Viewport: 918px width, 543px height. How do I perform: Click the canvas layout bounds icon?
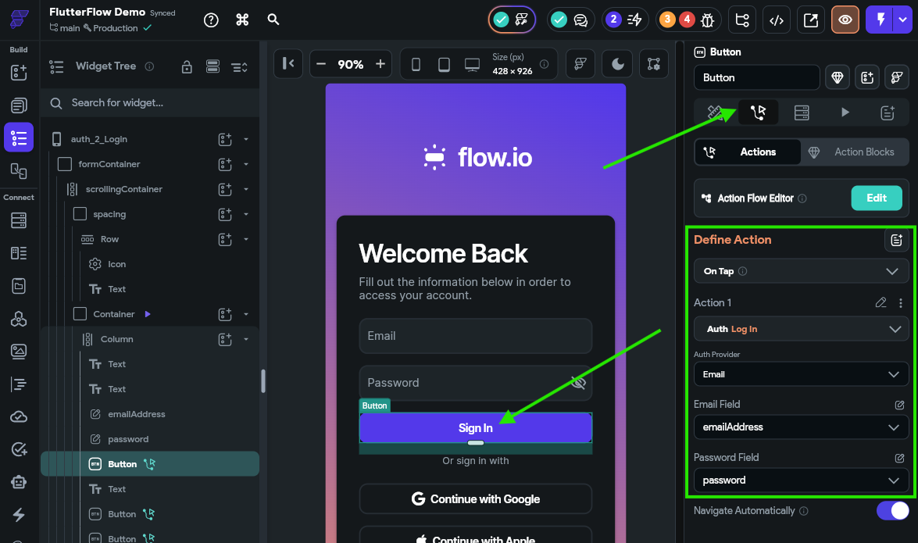pos(653,64)
